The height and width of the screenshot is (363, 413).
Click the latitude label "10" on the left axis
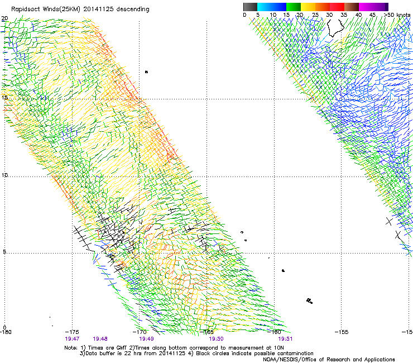pos(4,175)
